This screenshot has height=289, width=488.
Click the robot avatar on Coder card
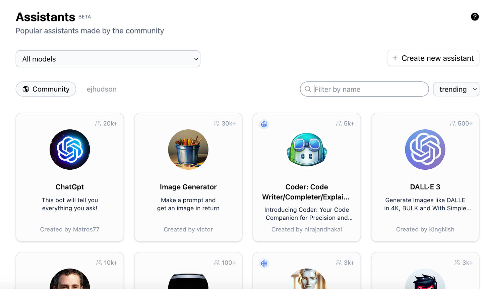307,150
